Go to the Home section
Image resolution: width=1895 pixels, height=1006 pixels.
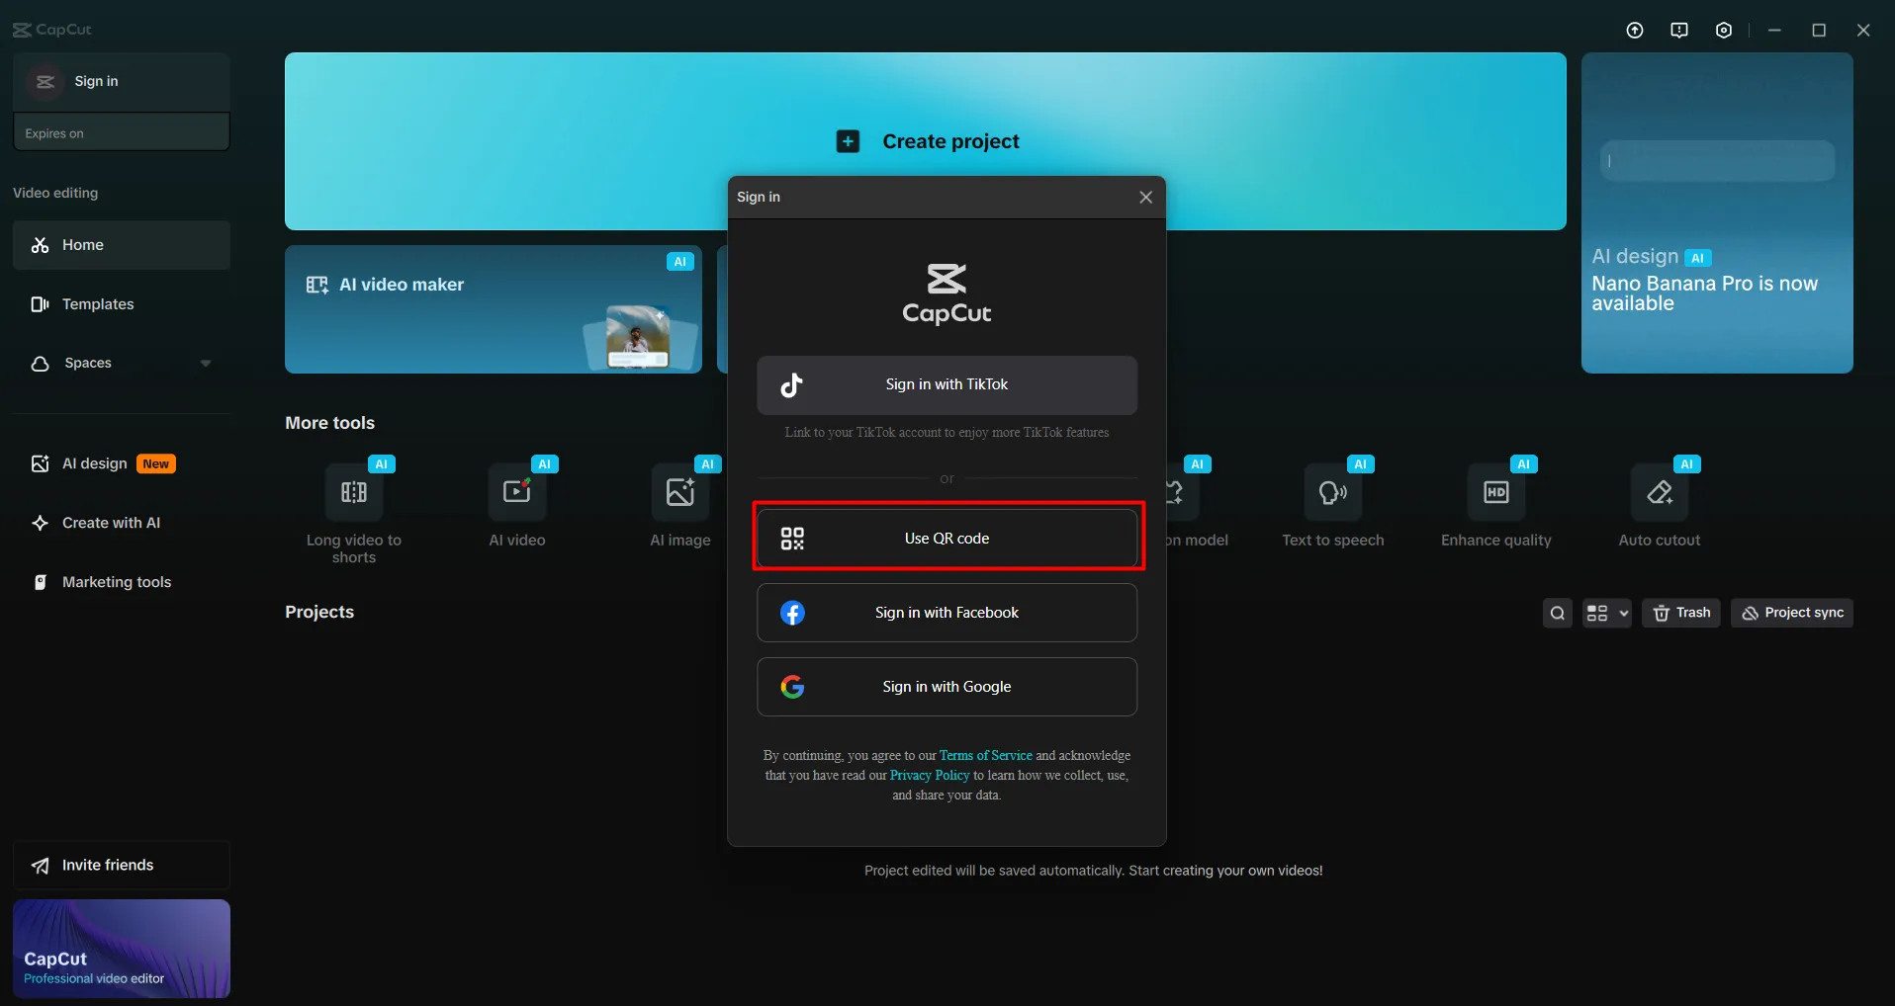pos(122,245)
